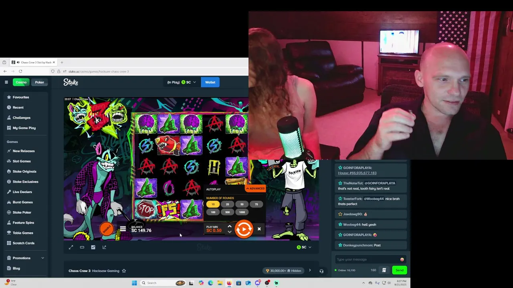Open Burst Games in the sidebar
The width and height of the screenshot is (513, 288).
22,202
